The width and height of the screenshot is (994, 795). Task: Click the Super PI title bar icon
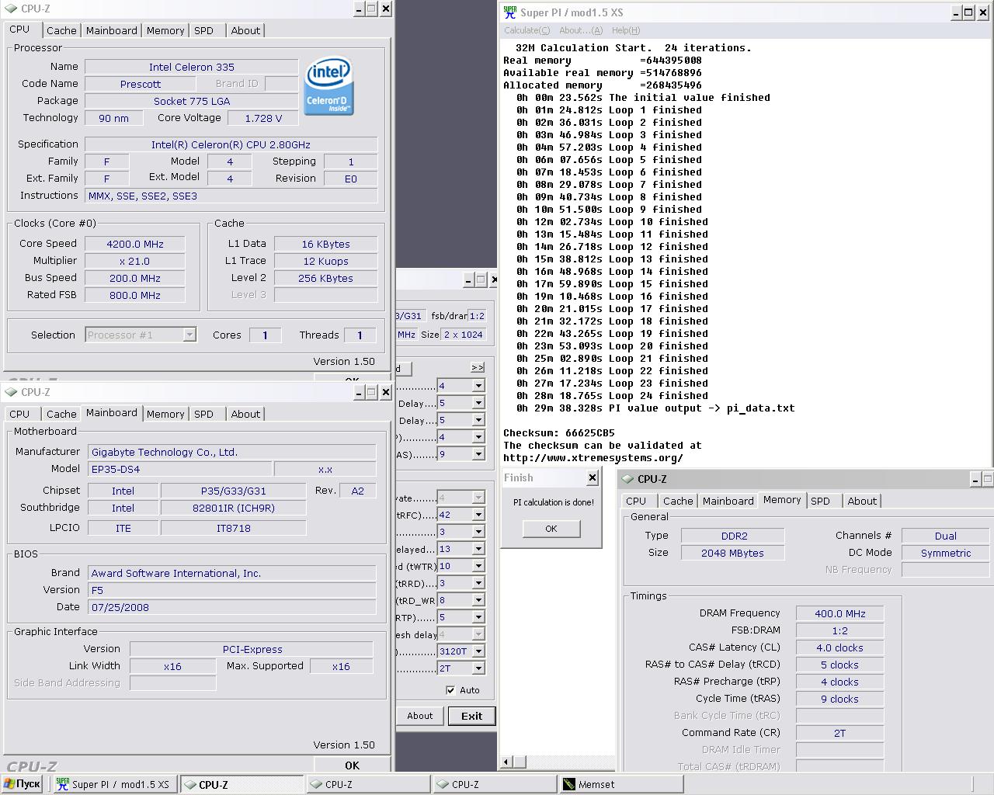[x=510, y=12]
